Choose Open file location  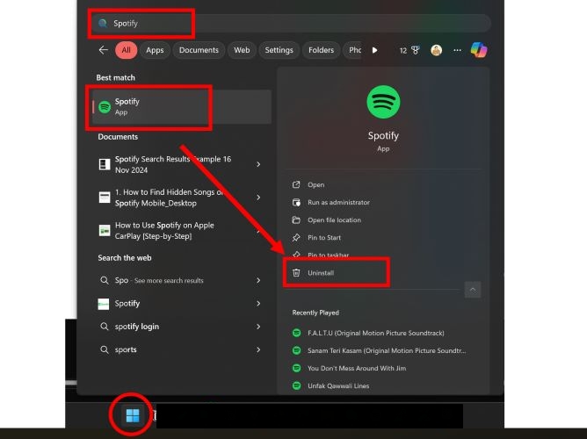[334, 219]
